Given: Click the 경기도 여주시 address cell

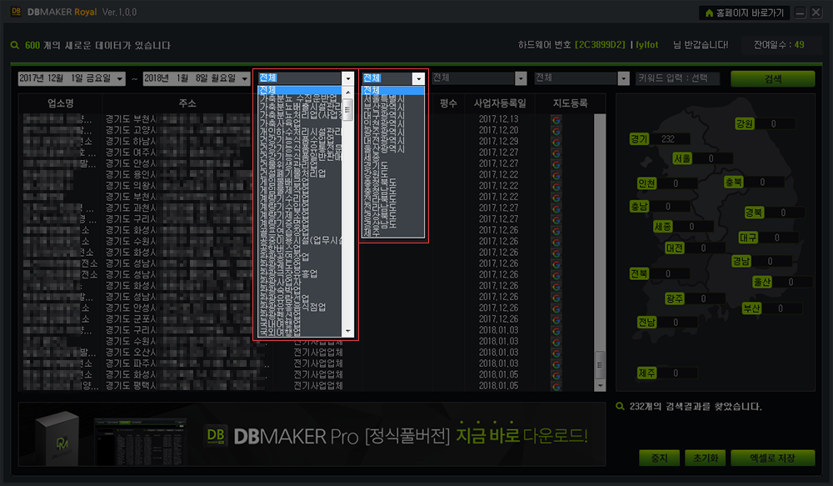Looking at the screenshot, I should coord(131,153).
